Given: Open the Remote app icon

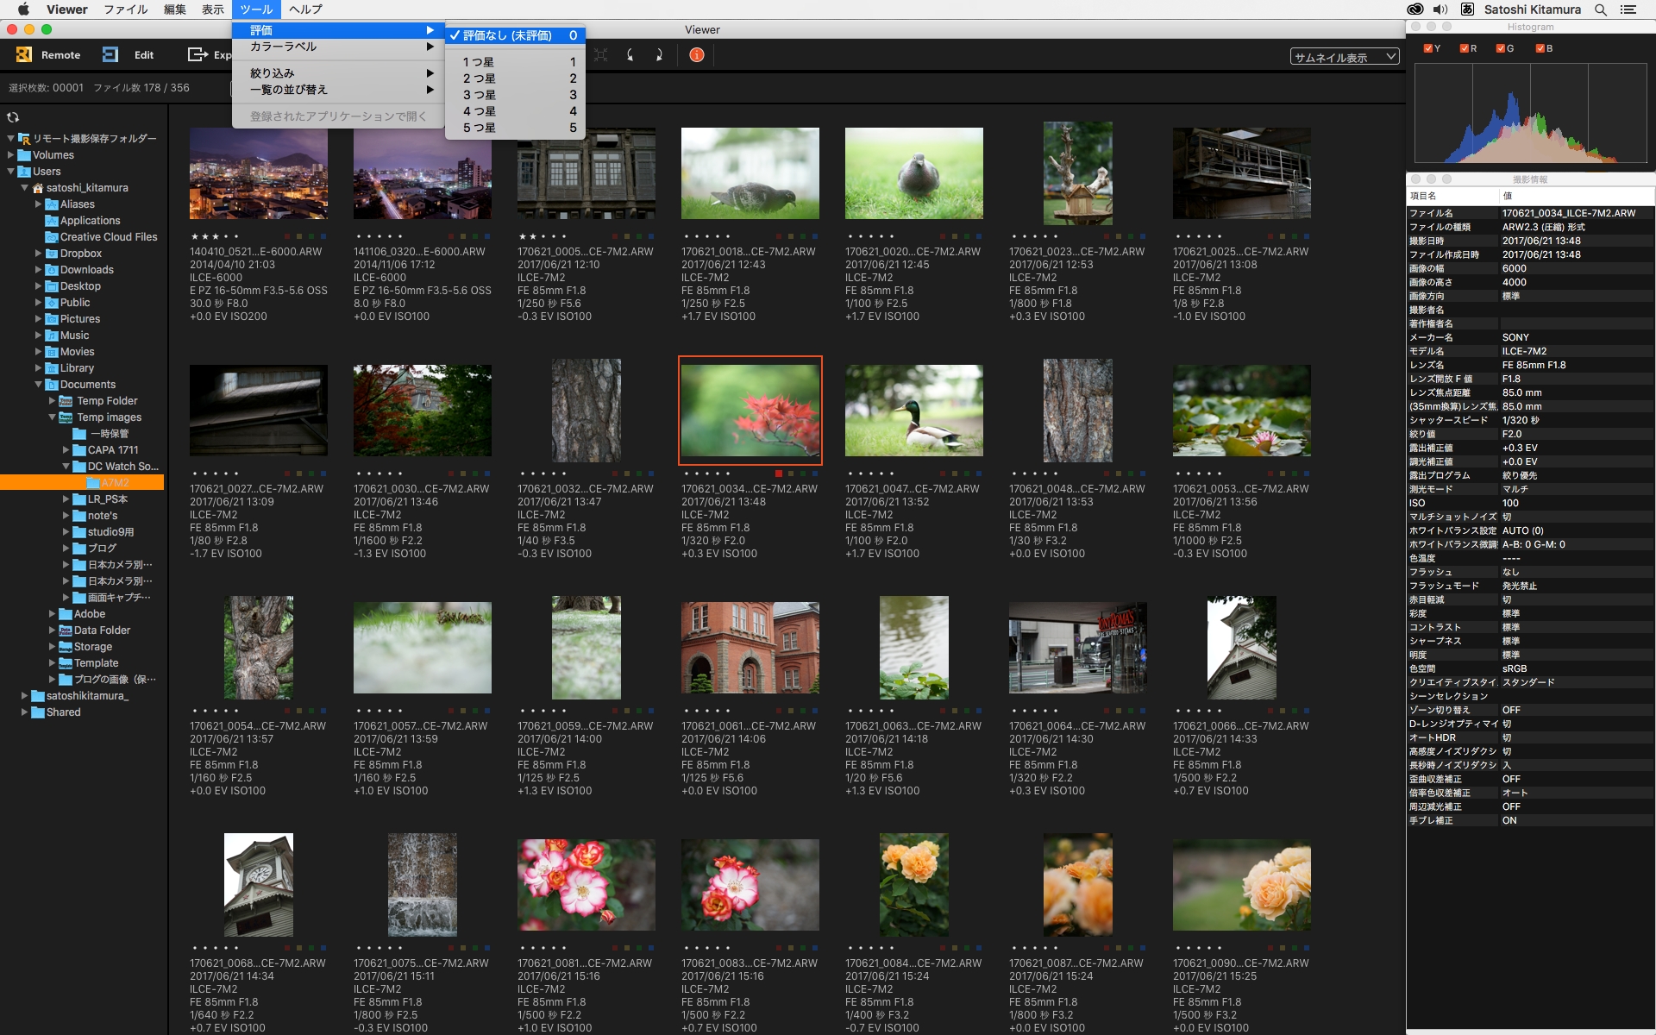Looking at the screenshot, I should point(24,54).
